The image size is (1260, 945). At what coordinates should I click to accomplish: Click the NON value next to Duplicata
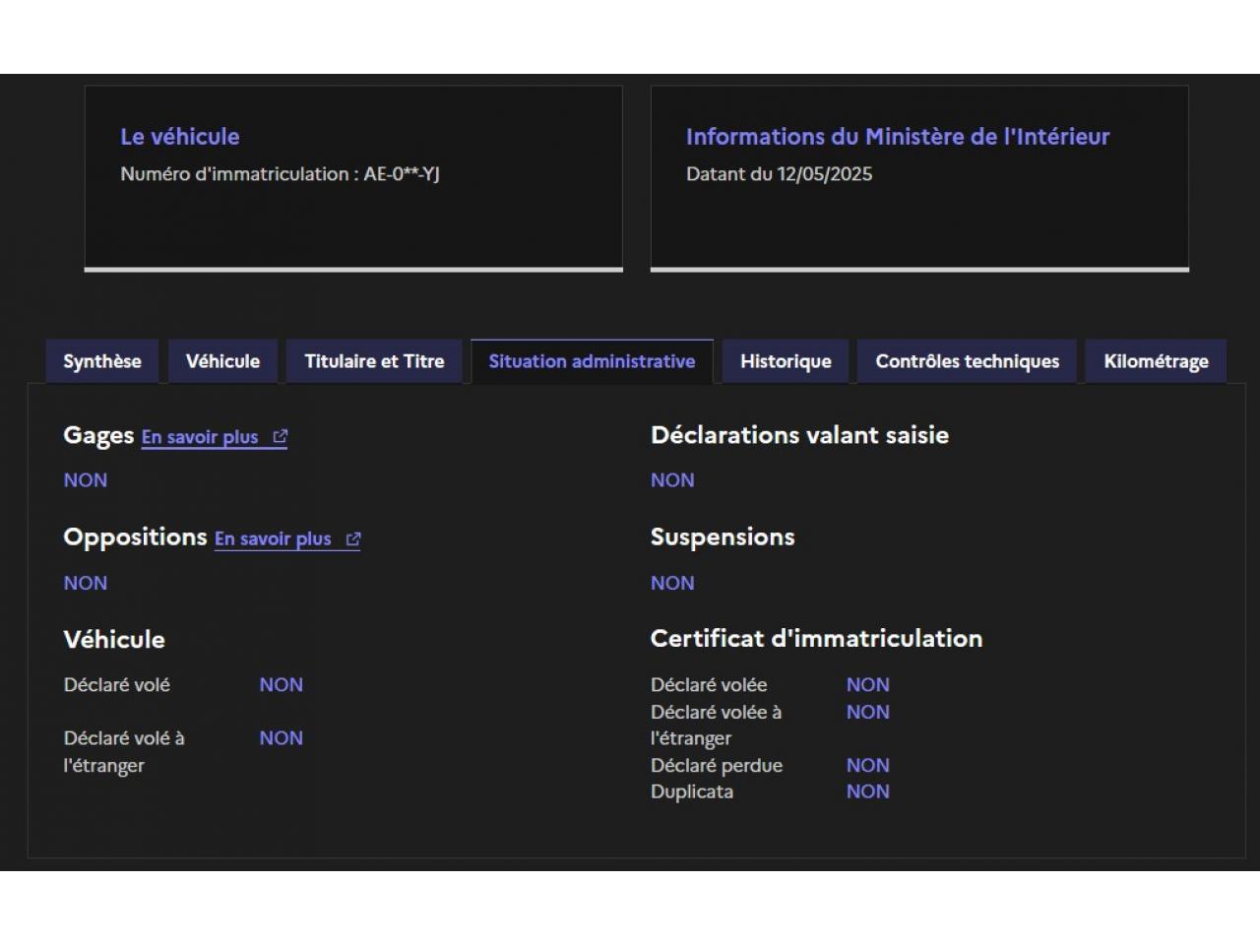(867, 791)
